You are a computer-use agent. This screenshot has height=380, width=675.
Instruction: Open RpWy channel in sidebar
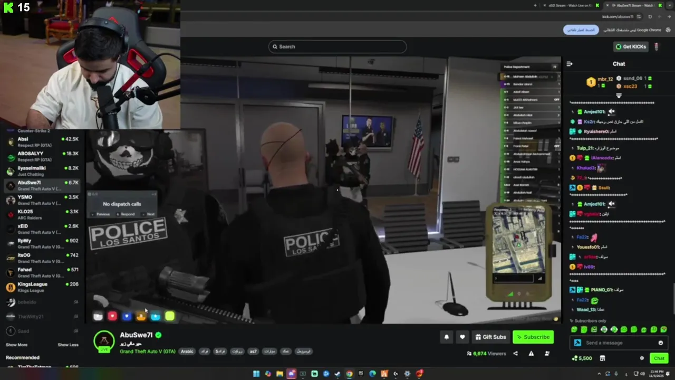point(42,243)
